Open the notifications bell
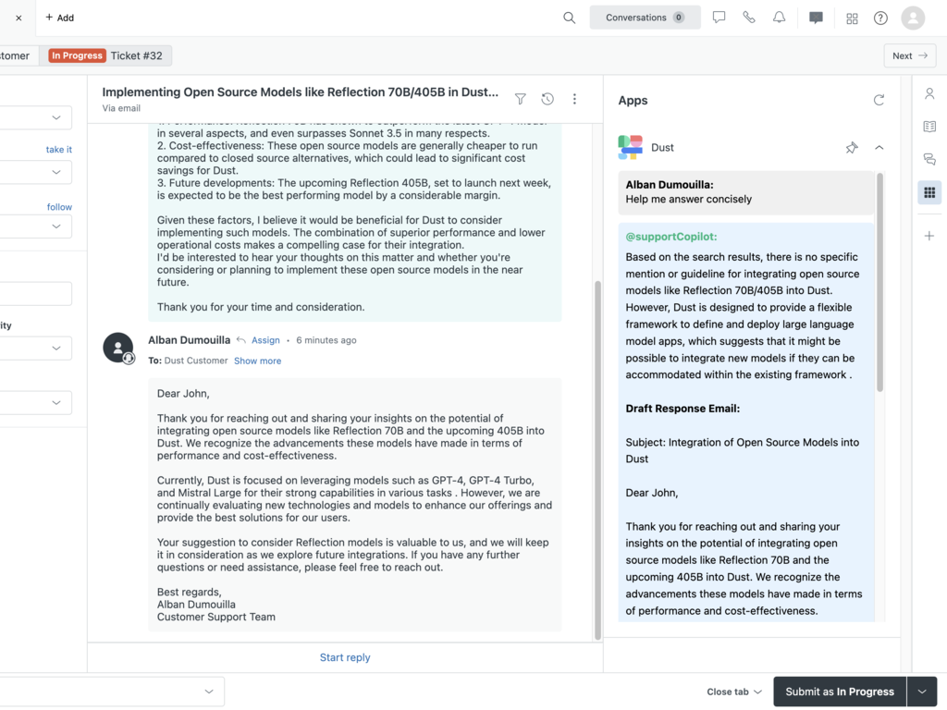 coord(780,18)
